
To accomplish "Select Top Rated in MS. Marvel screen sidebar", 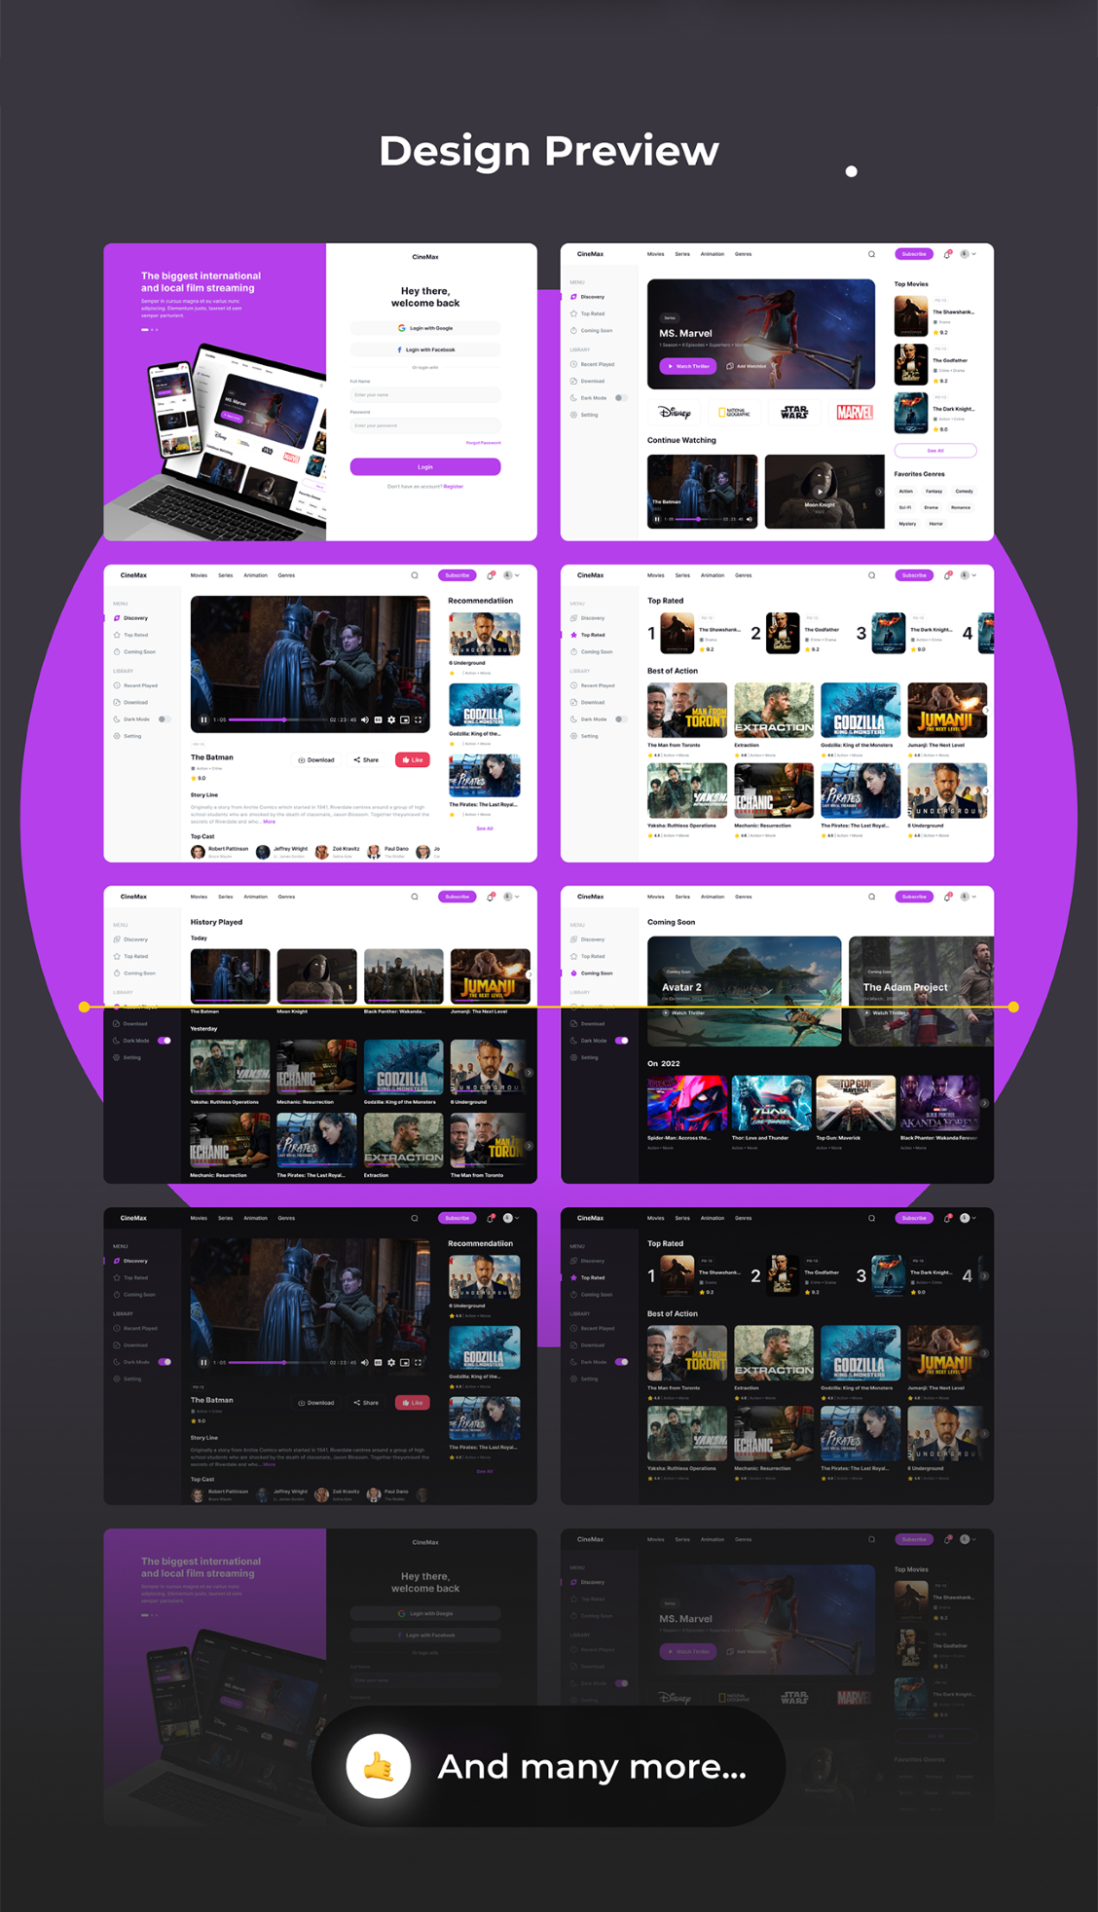I will [592, 313].
